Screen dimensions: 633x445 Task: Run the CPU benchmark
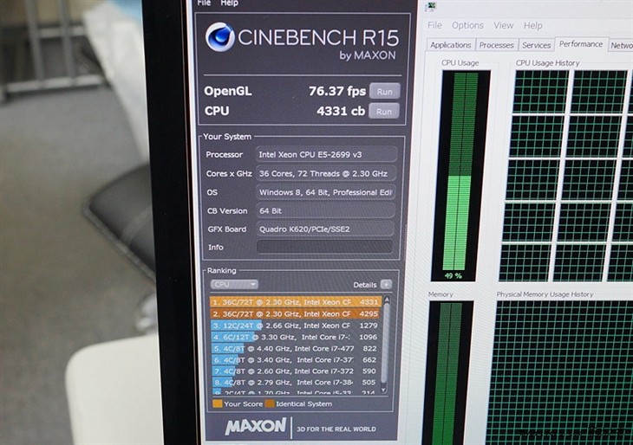(x=384, y=111)
